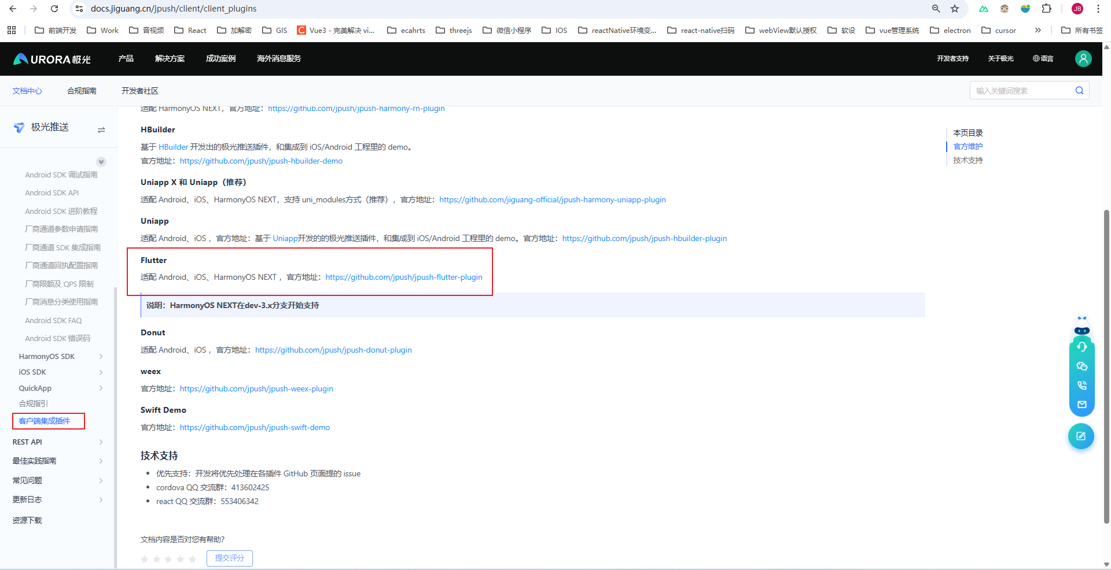Open the green user account avatar

[x=1083, y=58]
